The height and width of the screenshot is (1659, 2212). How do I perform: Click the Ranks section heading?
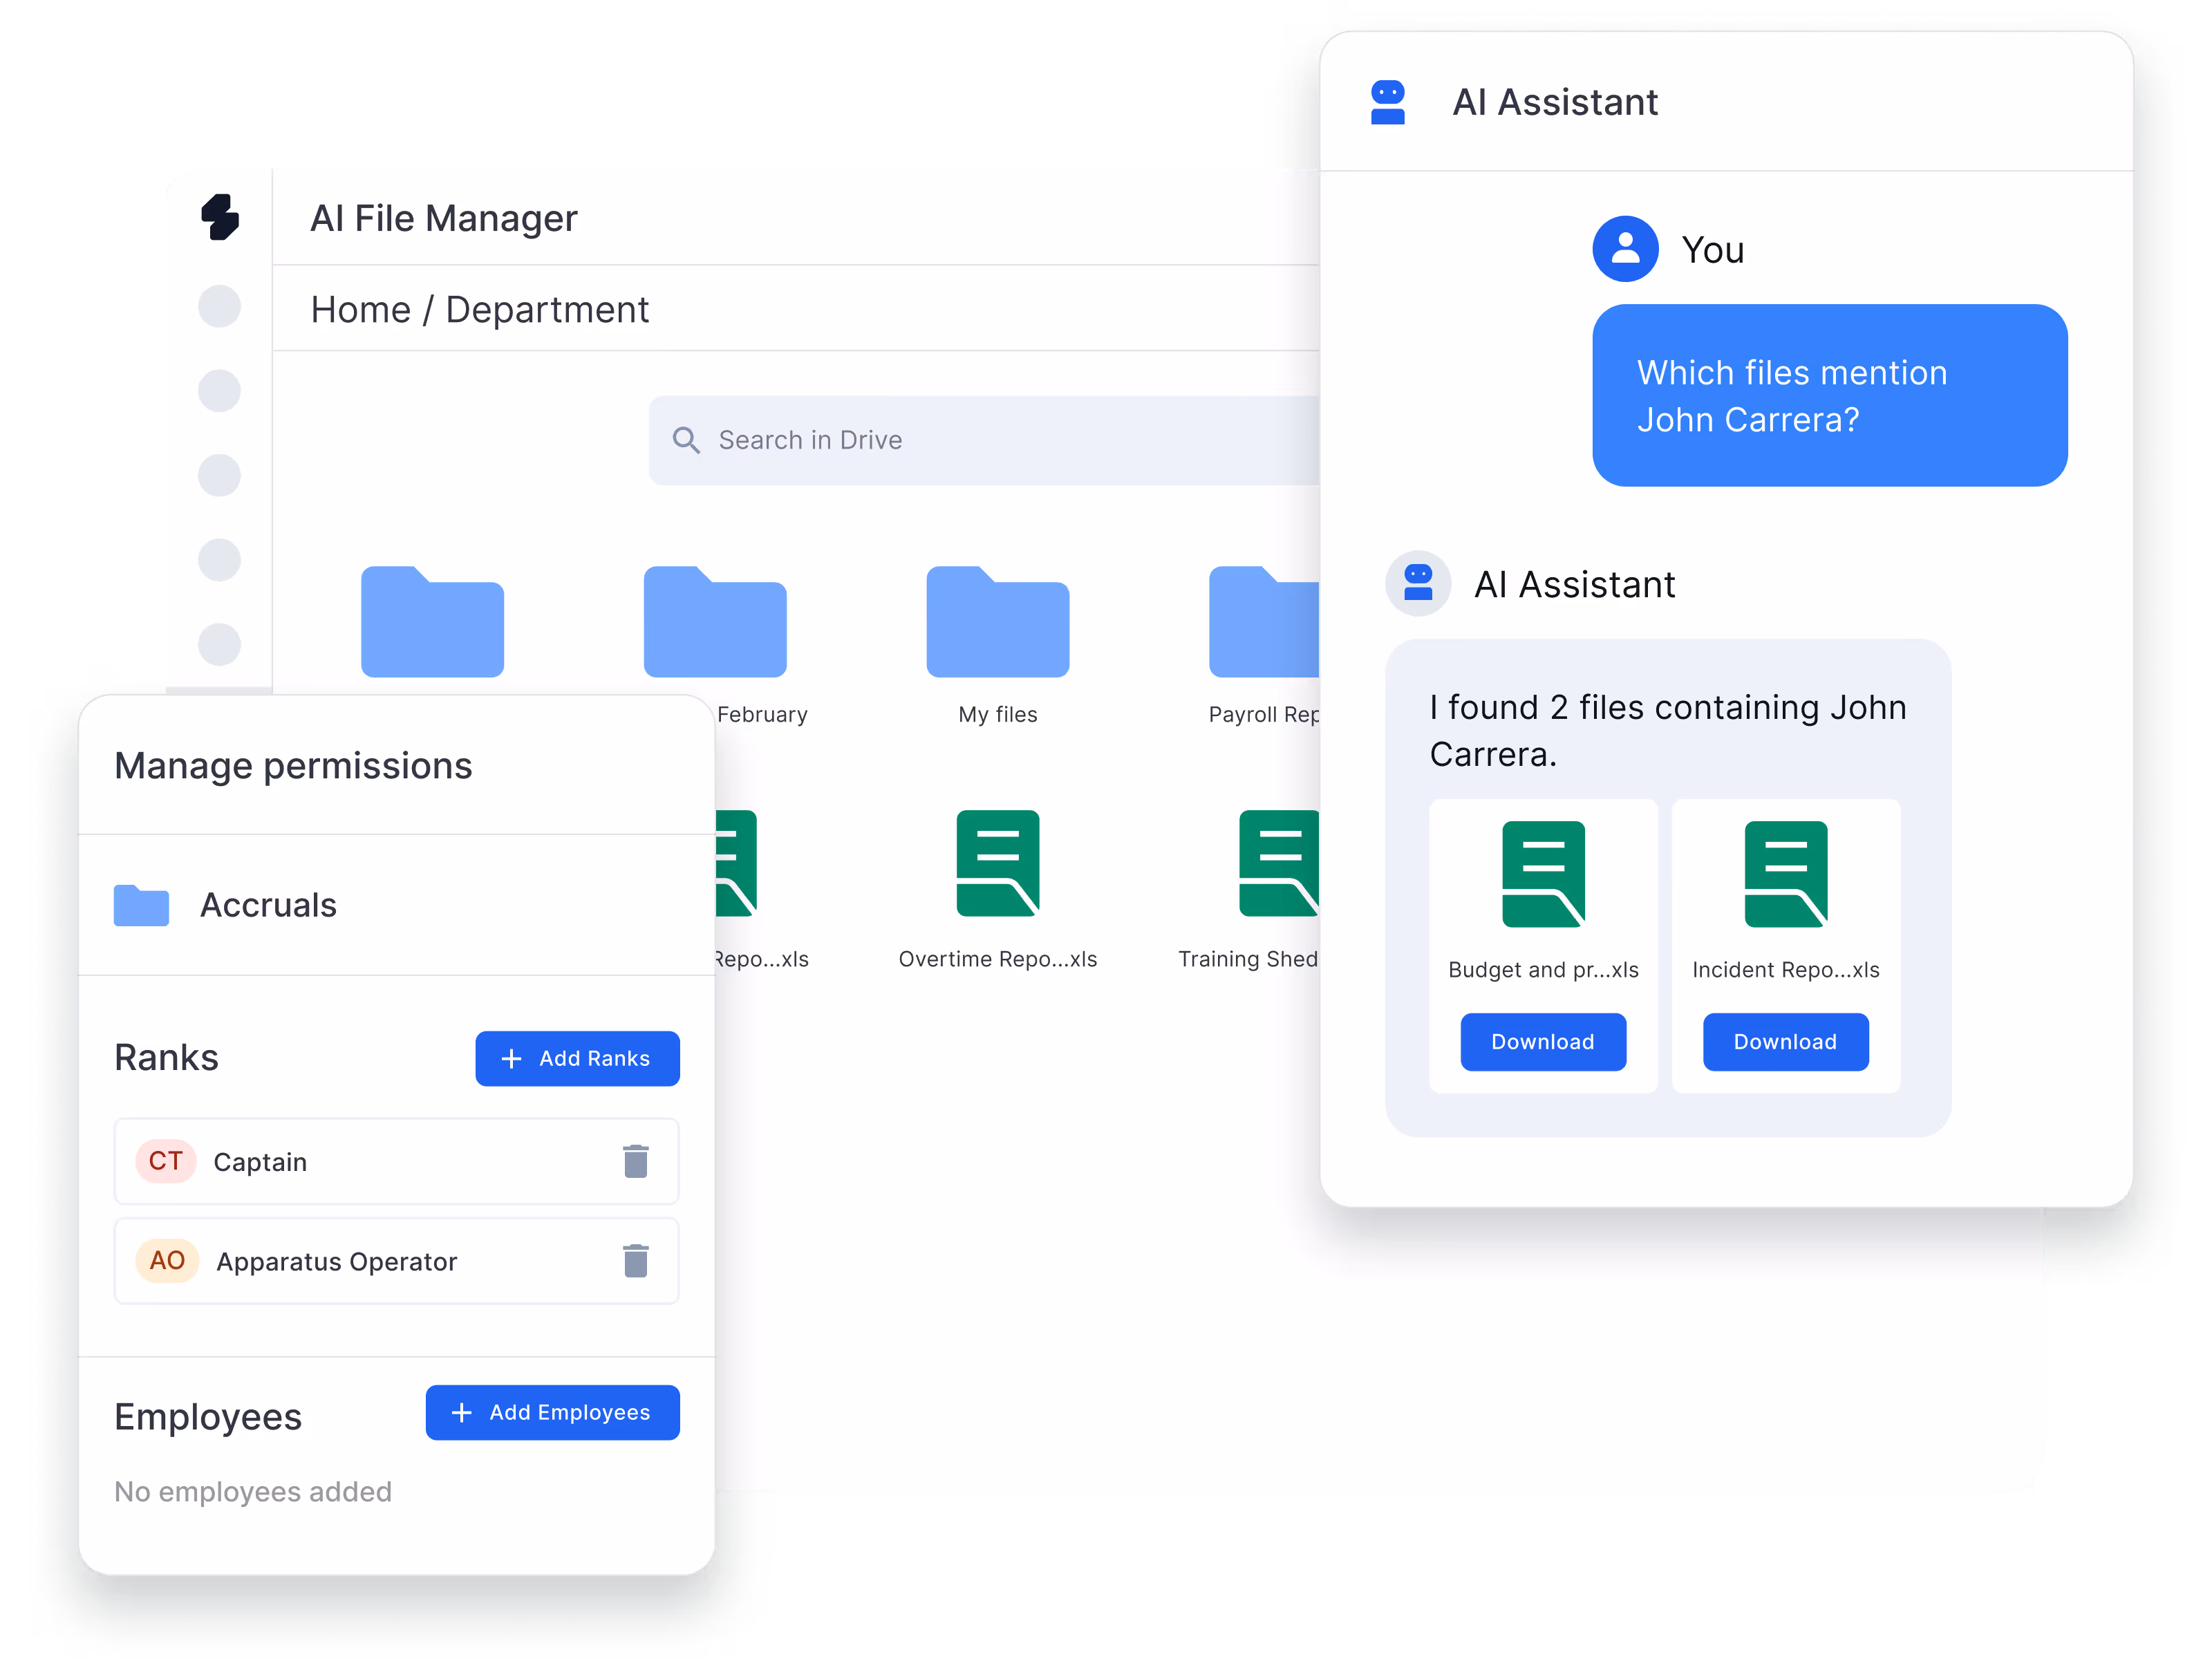click(x=166, y=1058)
